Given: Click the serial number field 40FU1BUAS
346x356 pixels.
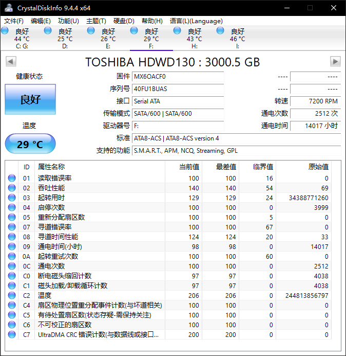Looking at the screenshot, I should 178,89.
